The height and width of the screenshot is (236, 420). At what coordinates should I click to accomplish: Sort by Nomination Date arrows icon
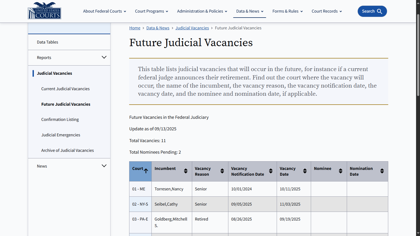pyautogui.click(x=382, y=171)
